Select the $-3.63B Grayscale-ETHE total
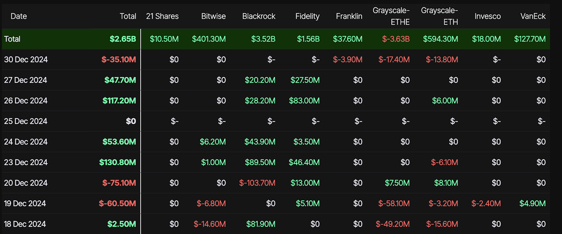Viewport: 562px width, 234px height. tap(396, 39)
